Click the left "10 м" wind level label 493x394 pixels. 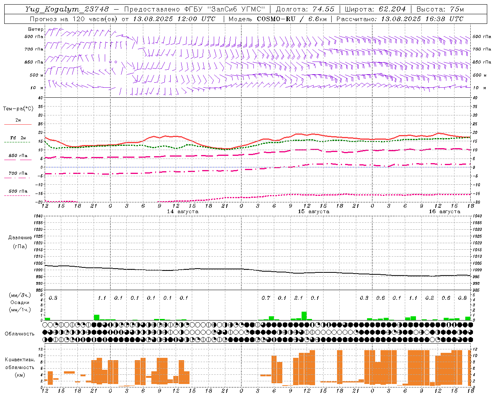click(x=37, y=88)
